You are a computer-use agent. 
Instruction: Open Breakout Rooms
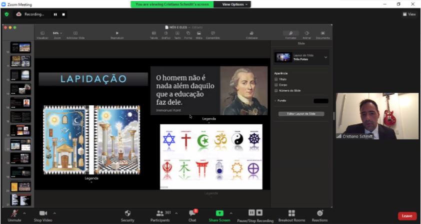[x=291, y=213]
